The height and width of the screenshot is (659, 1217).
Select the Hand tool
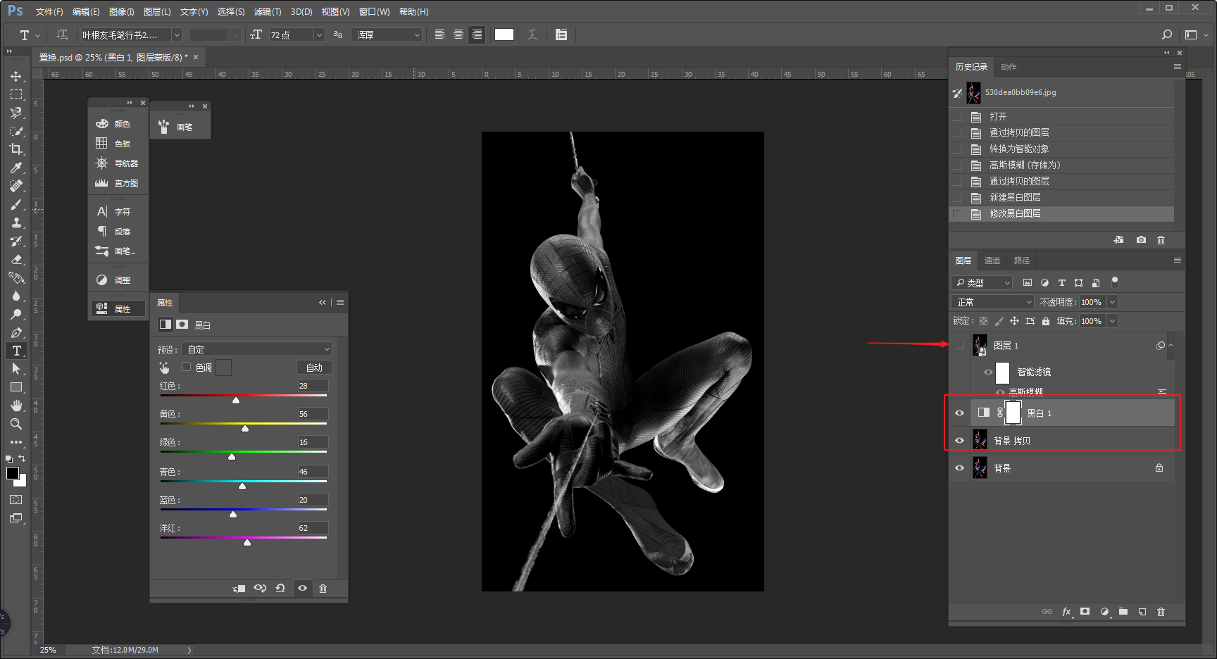click(x=15, y=406)
